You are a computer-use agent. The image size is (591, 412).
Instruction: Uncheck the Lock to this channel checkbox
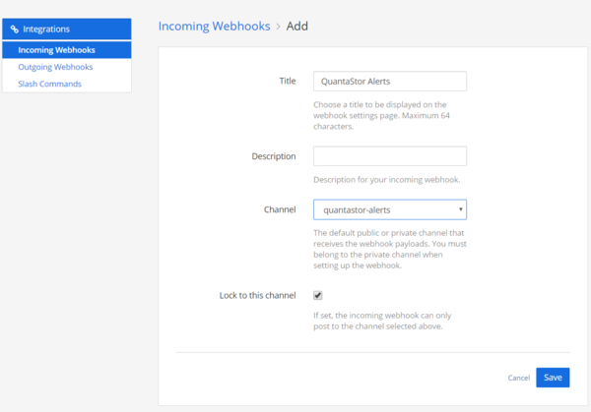(318, 295)
